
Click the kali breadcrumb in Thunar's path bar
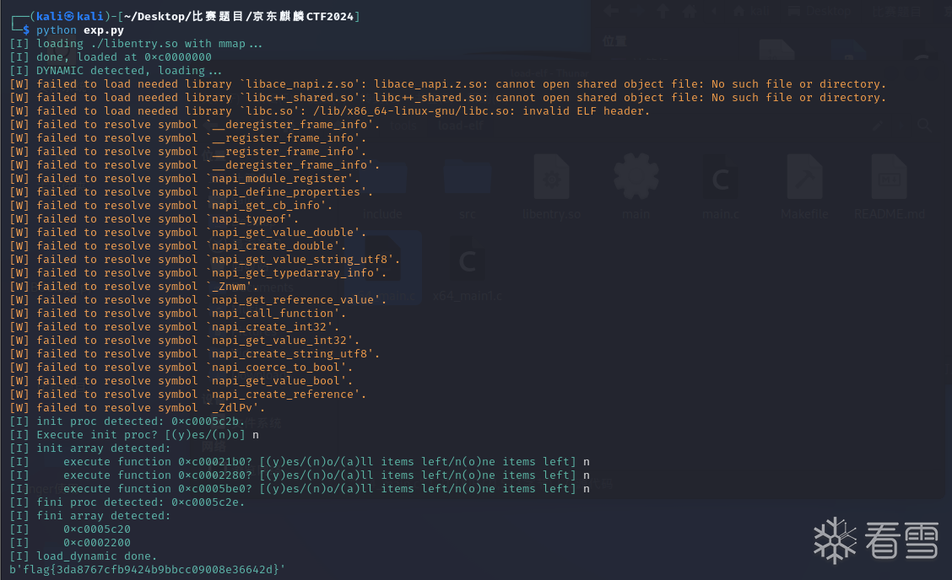[x=752, y=11]
